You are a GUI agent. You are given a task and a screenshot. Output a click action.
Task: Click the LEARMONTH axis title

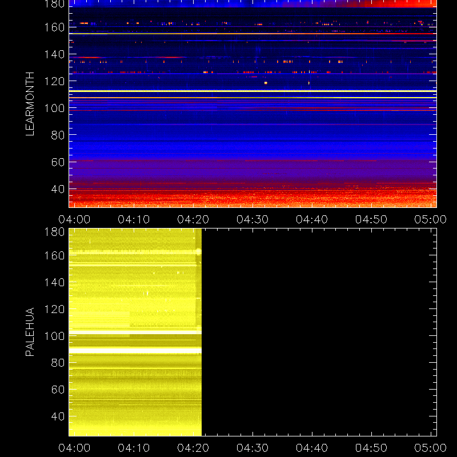pos(30,104)
